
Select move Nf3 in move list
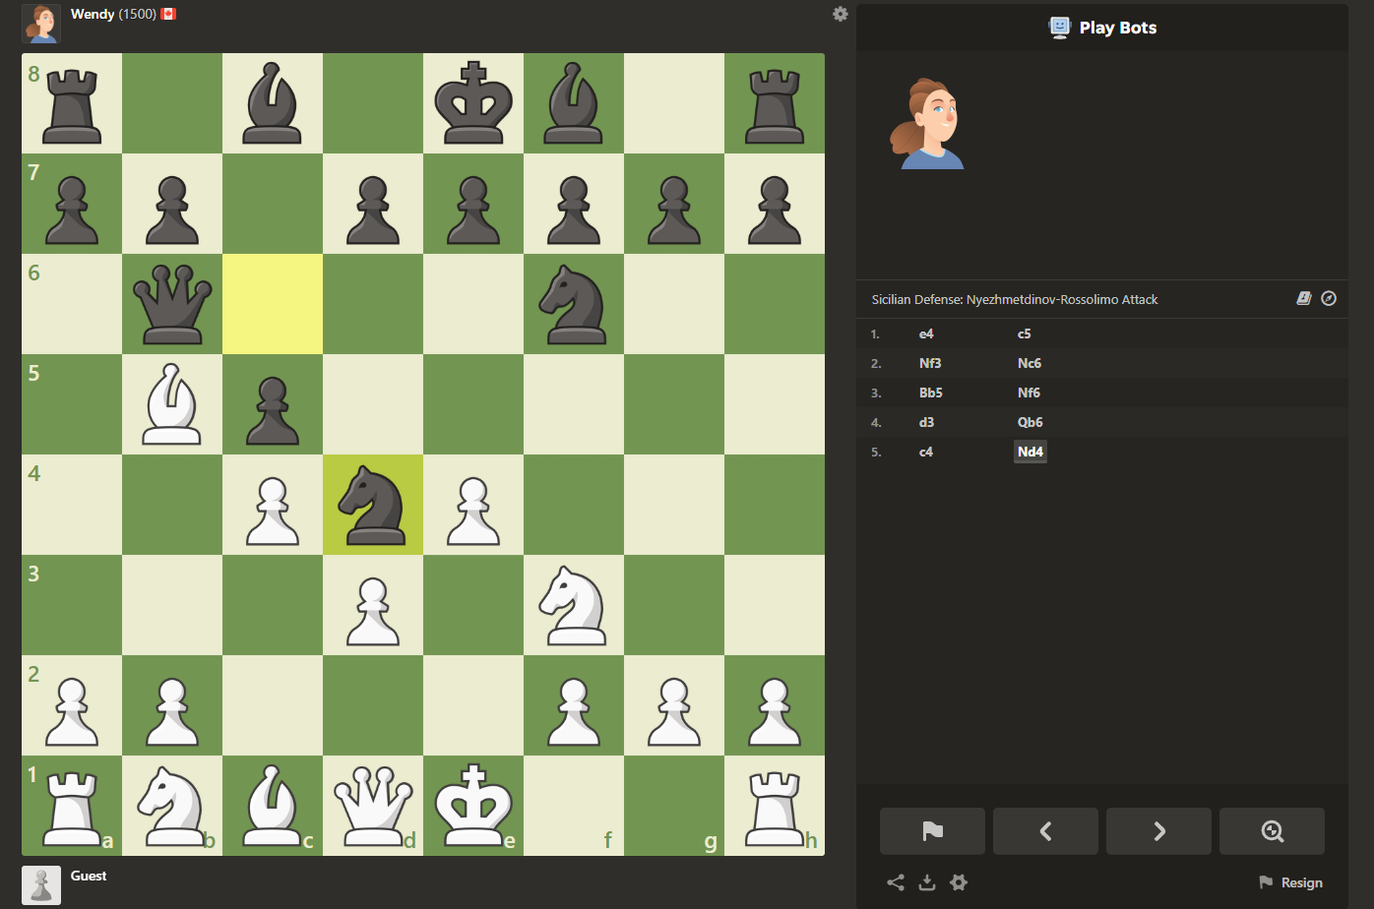tap(930, 363)
